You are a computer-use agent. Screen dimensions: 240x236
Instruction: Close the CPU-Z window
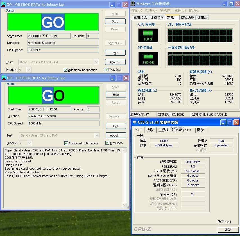coord(236,122)
